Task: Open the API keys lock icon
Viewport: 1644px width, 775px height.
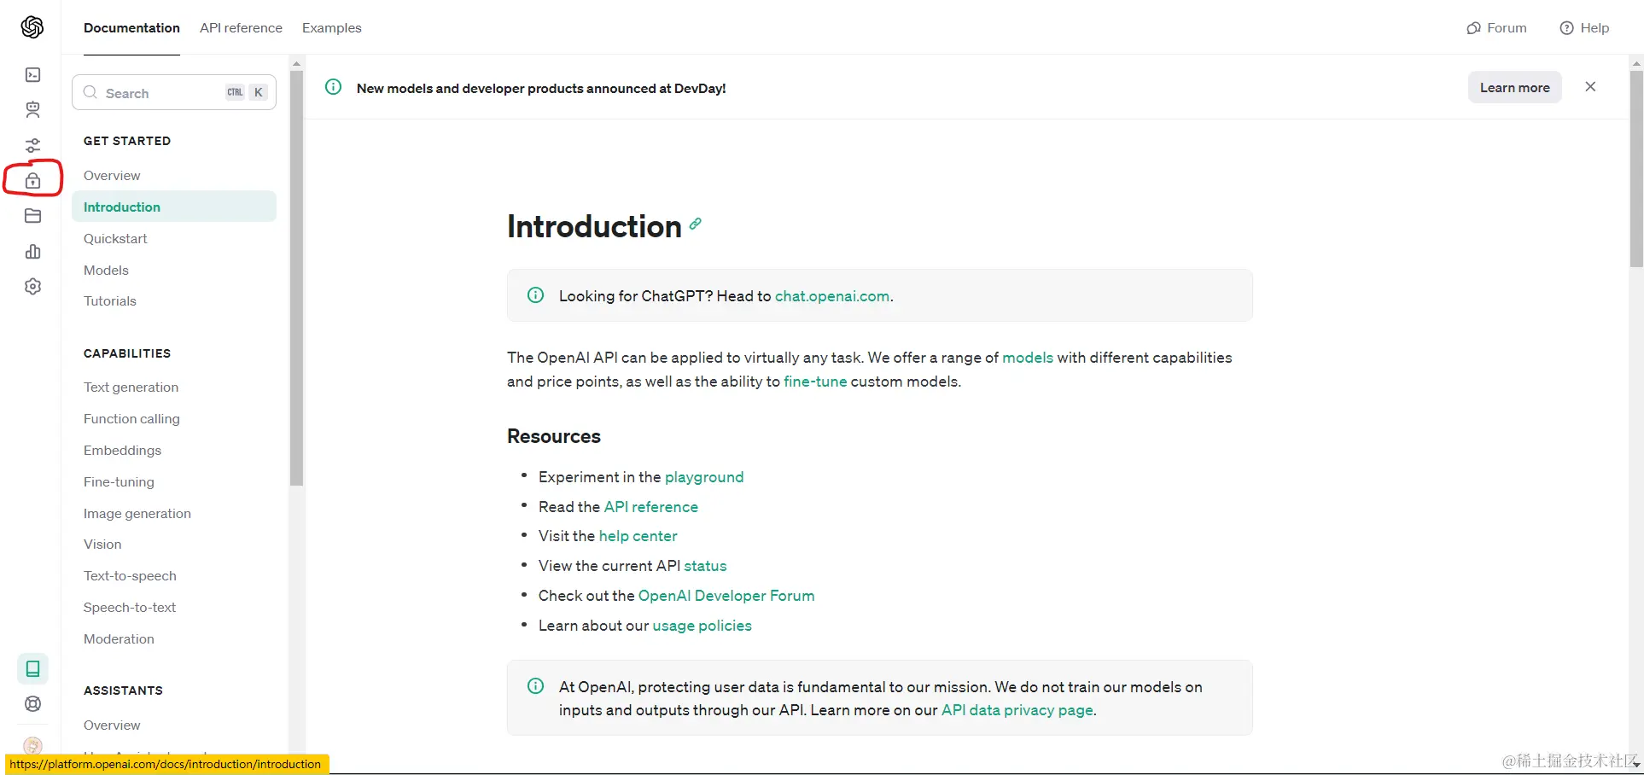Action: tap(32, 181)
